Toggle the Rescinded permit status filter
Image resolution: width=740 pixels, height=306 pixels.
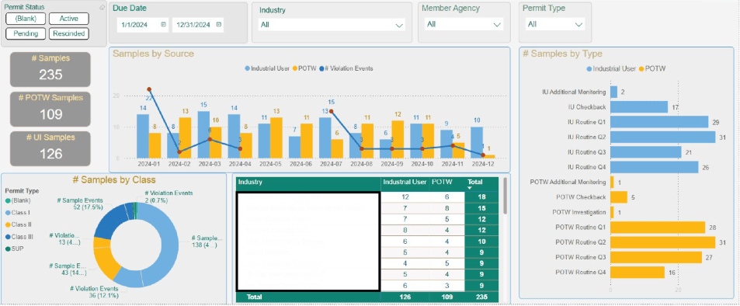click(69, 33)
